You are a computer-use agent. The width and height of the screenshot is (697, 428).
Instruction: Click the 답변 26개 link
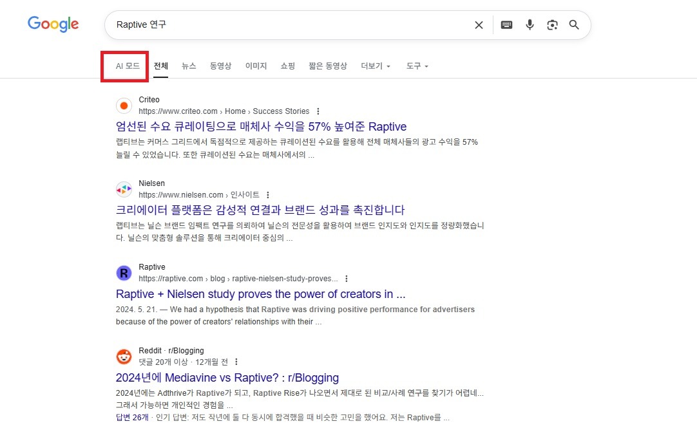132,417
